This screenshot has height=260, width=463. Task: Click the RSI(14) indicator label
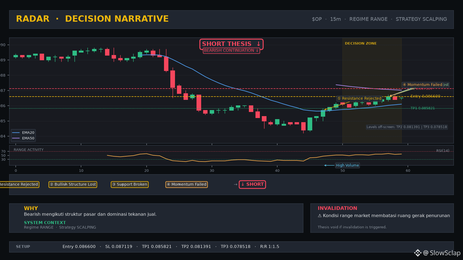(x=443, y=151)
